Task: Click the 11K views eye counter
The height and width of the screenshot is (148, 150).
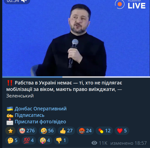Action: (99, 143)
